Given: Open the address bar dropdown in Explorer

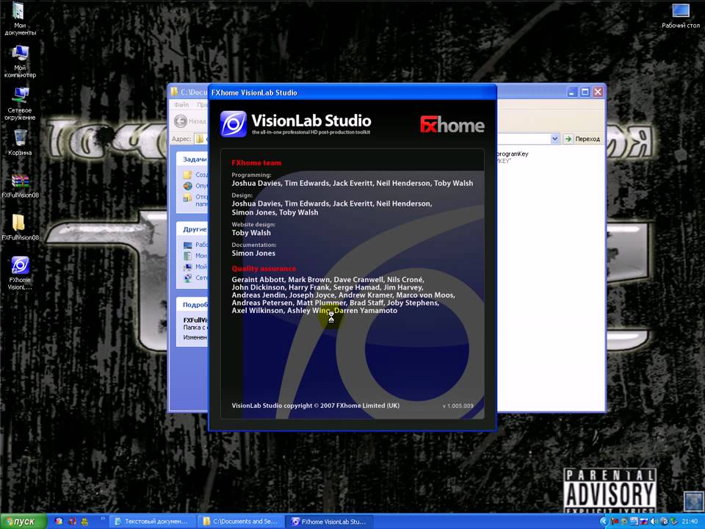Looking at the screenshot, I should [555, 139].
